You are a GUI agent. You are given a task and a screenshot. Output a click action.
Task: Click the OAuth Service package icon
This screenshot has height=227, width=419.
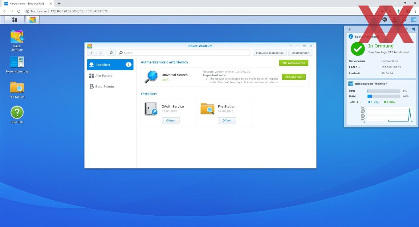[151, 109]
